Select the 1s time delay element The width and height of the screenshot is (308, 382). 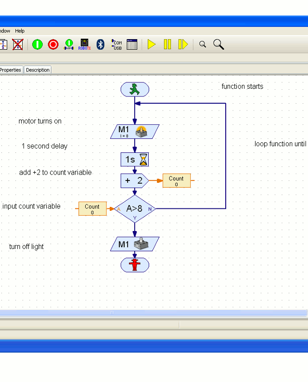135,160
